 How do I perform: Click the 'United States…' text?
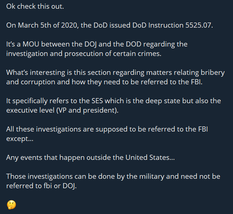(148, 157)
